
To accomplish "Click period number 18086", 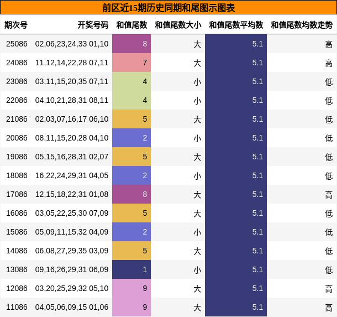I will pos(17,175).
